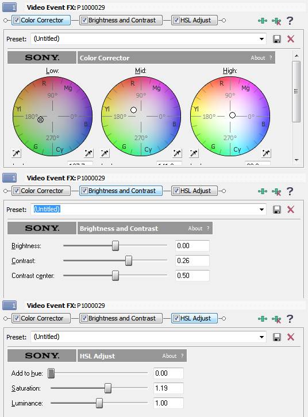Switch to Color Corrector from HSL Adjust panel

(42, 318)
